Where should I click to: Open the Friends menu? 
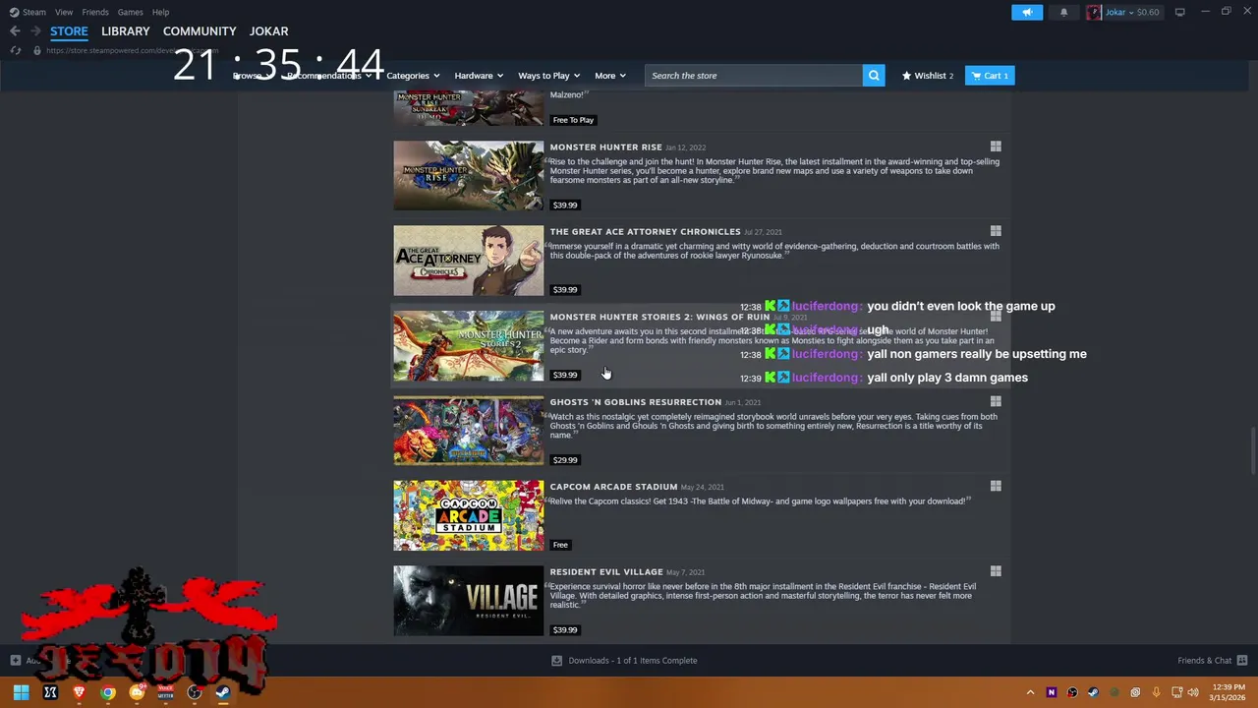(x=95, y=12)
